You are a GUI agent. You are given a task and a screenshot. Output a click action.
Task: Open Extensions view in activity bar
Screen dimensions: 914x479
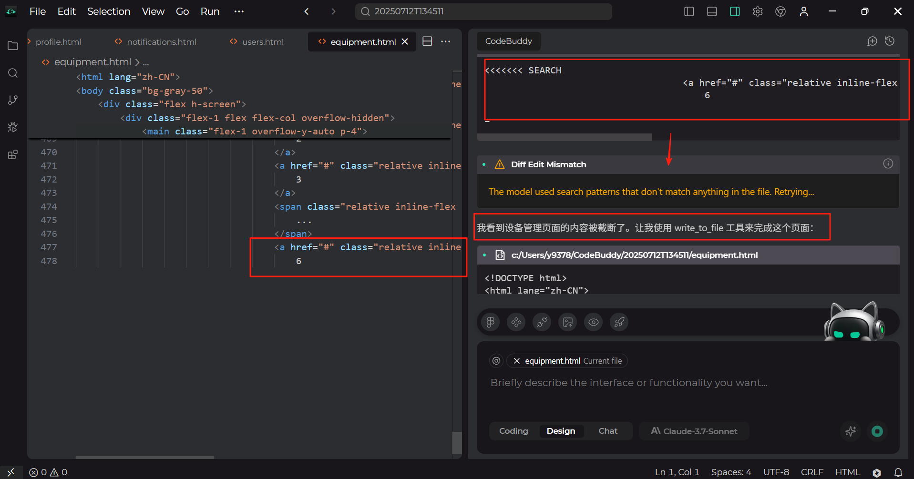click(x=13, y=155)
